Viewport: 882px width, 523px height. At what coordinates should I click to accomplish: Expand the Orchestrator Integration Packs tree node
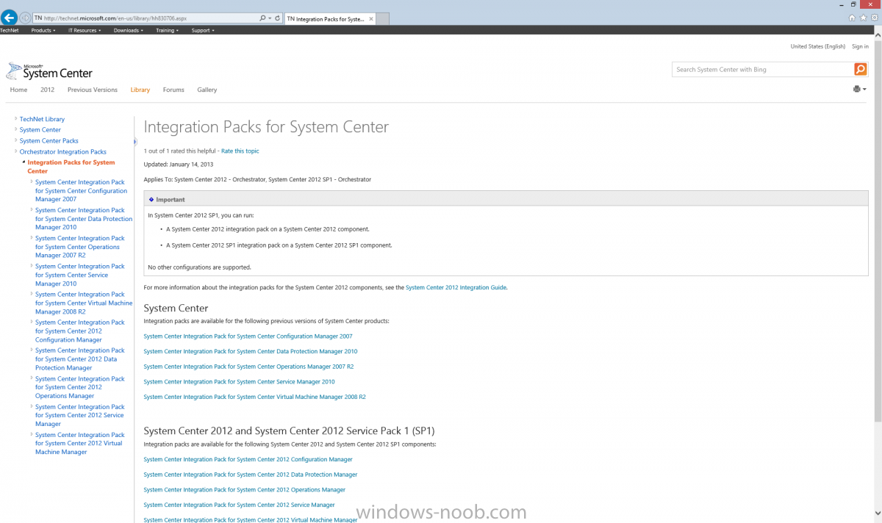click(15, 151)
